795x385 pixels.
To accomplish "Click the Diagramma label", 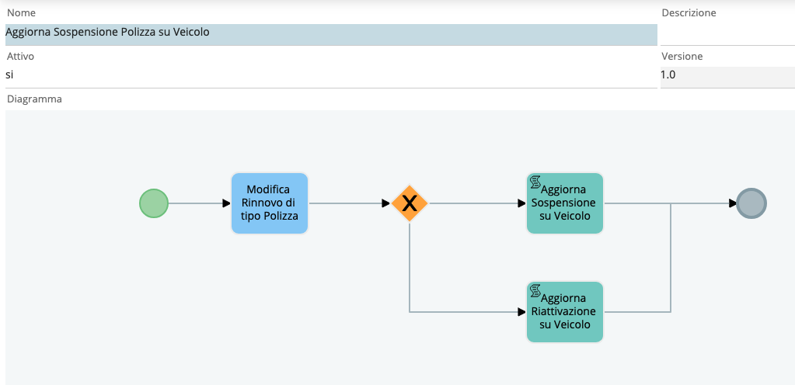I will point(34,99).
